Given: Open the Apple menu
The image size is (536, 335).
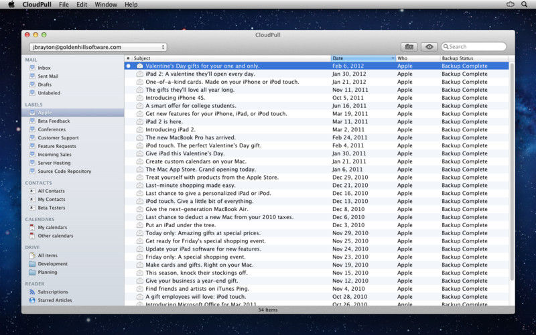Looking at the screenshot, I should click(11, 5).
